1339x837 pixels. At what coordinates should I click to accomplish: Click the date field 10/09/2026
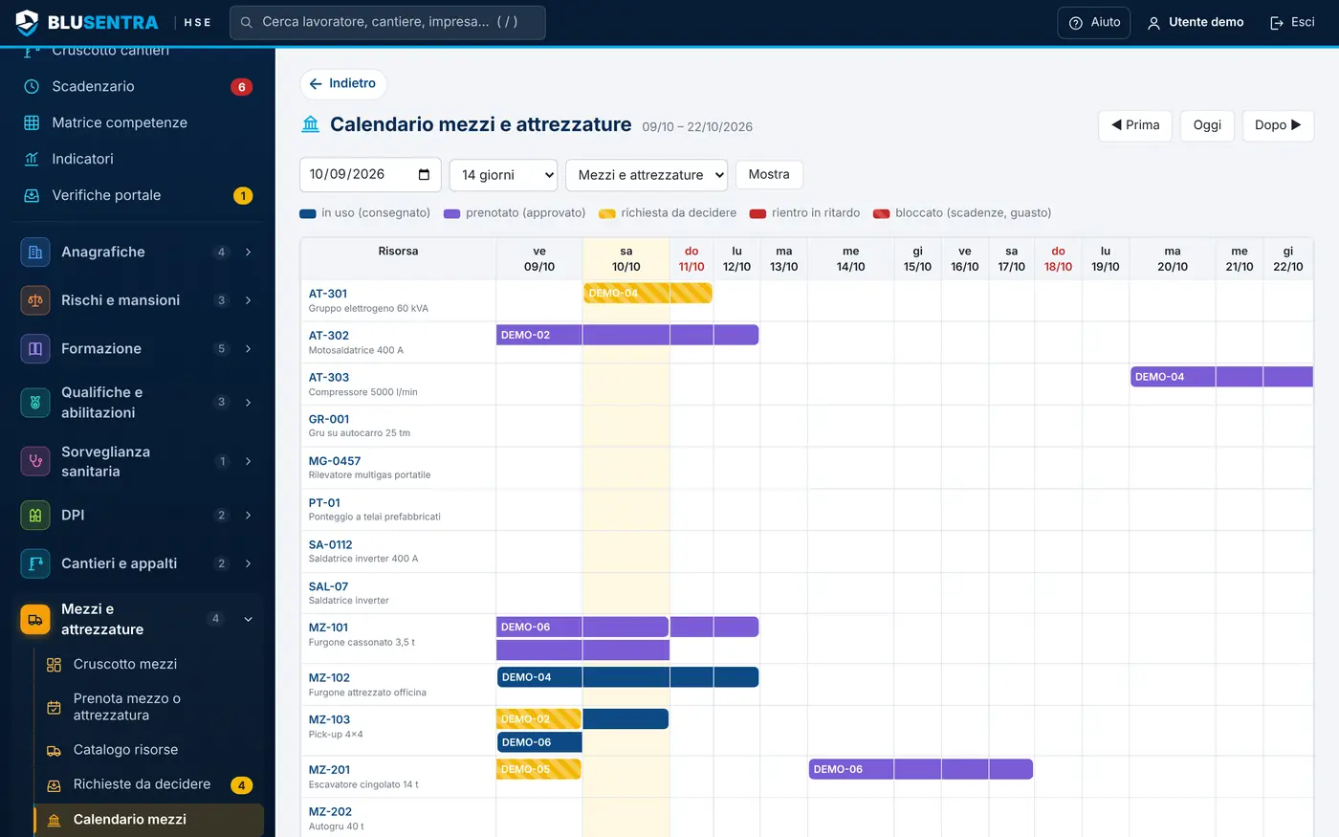click(x=370, y=174)
